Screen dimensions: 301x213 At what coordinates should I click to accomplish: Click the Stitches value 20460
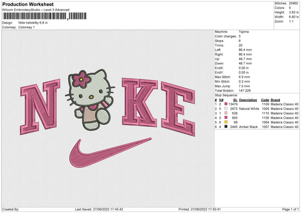pos(293,4)
